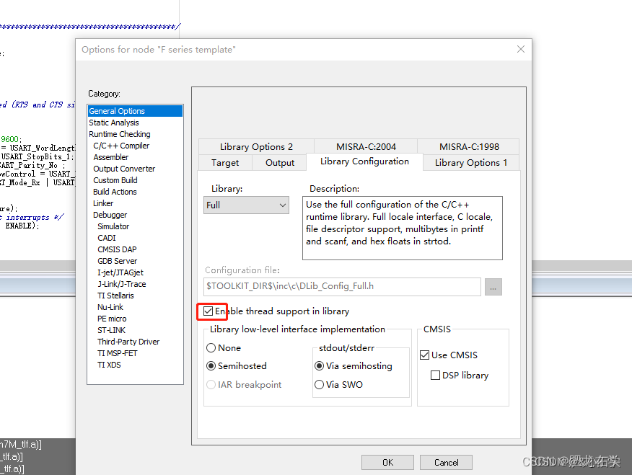Dismiss the dialog with Cancel
This screenshot has height=475, width=632.
coord(446,463)
